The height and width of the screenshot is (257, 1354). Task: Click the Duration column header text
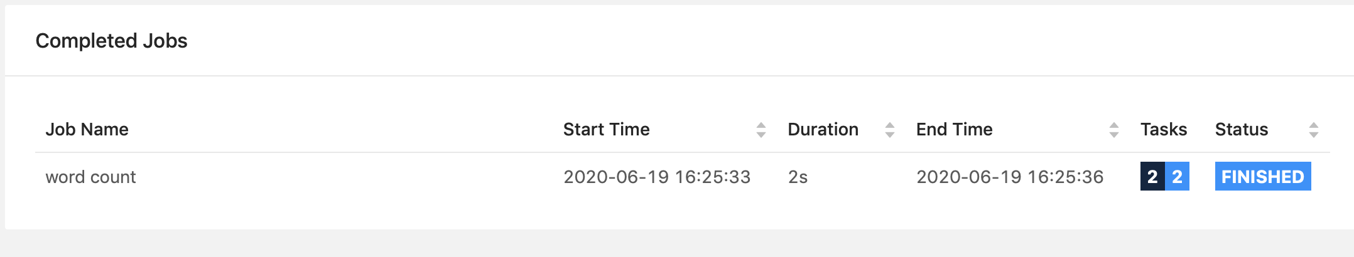click(x=823, y=130)
